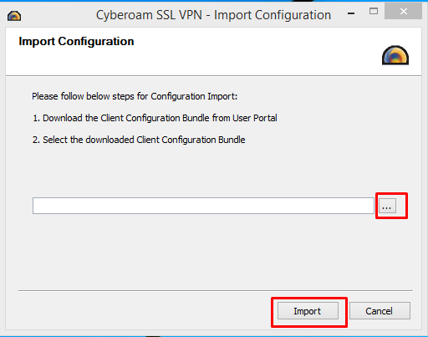The image size is (428, 337).
Task: Focus the configuration bundle file path field
Action: [x=203, y=206]
